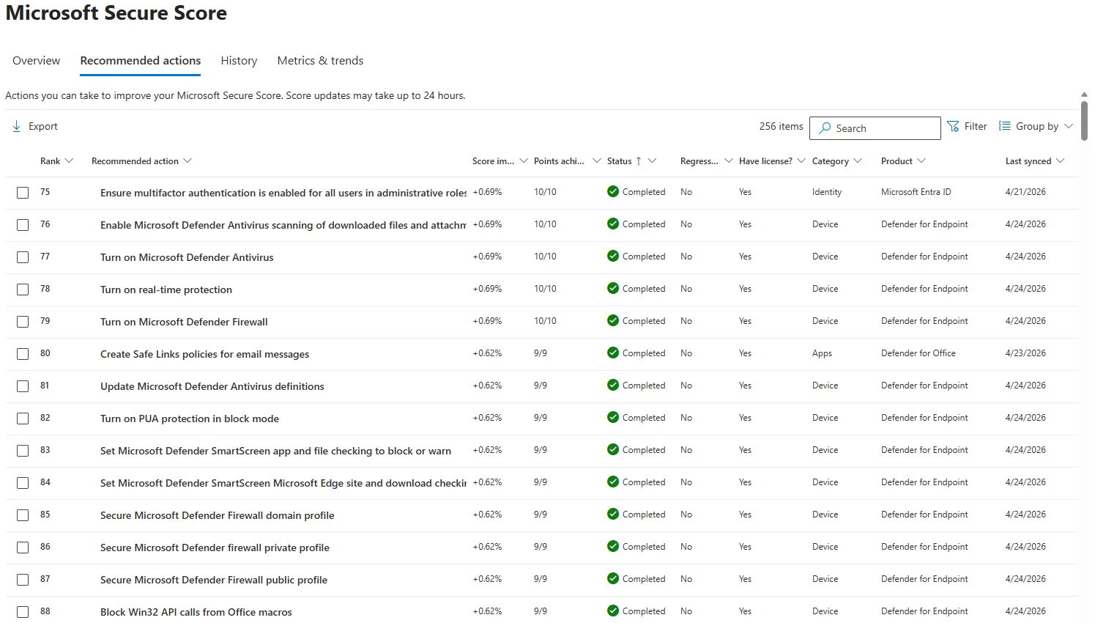The width and height of the screenshot is (1095, 623).
Task: Click the green Completed check icon for rank 75
Action: coord(613,192)
